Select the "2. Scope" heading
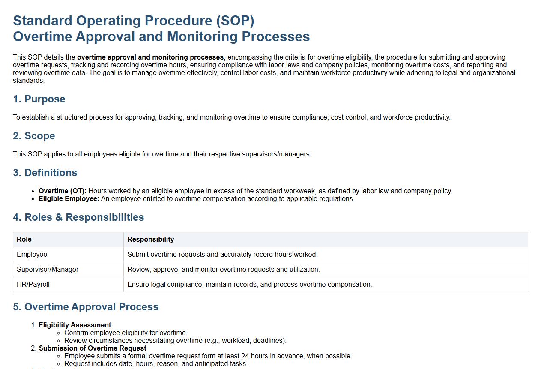This screenshot has width=541, height=369. (34, 136)
